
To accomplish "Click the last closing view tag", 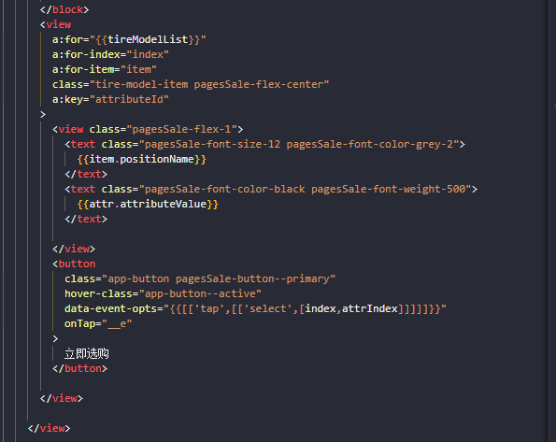I will tap(49, 428).
